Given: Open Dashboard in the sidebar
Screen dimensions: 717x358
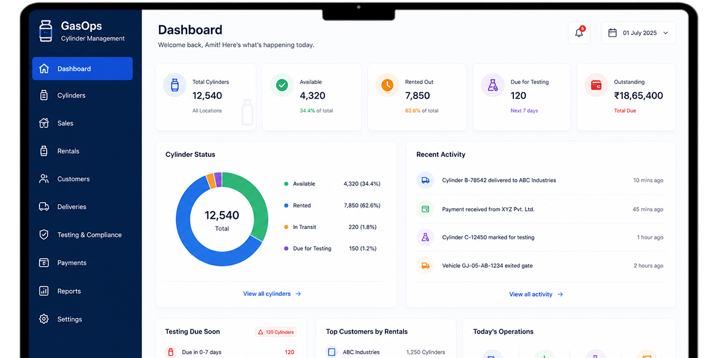Looking at the screenshot, I should point(82,69).
